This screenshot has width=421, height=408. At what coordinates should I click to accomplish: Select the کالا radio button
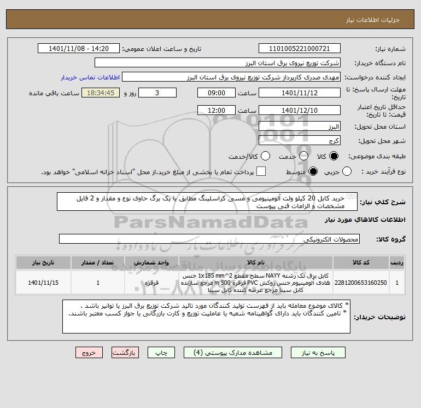(334, 156)
